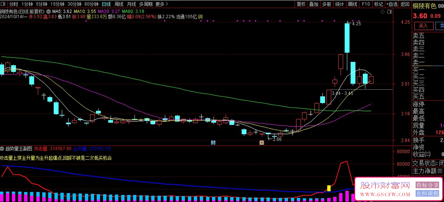Click the 返回 back button

click(405, 4)
